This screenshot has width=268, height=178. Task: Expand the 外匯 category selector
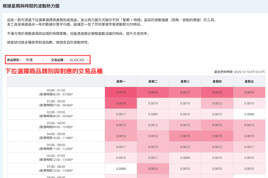tap(34, 60)
